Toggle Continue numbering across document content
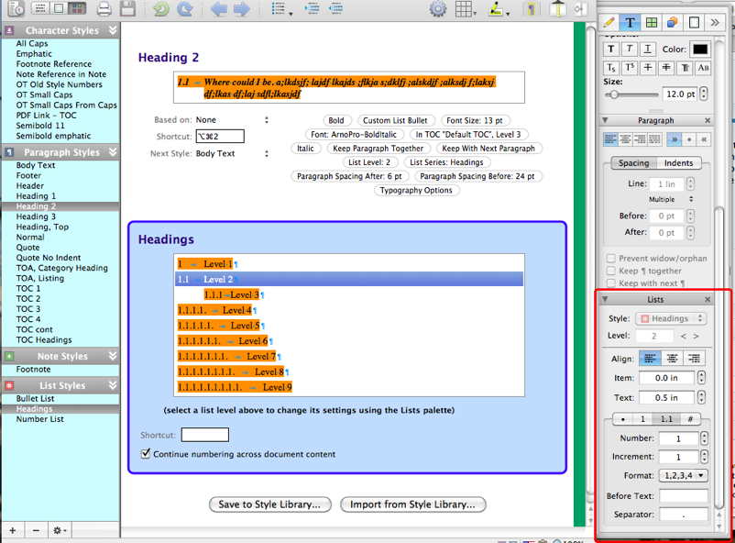The width and height of the screenshot is (735, 543). pos(146,454)
